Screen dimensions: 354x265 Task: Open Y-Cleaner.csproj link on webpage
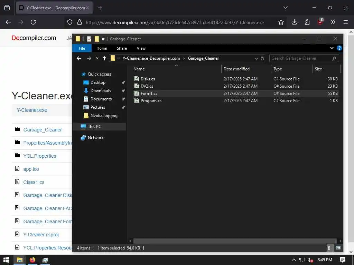click(41, 235)
